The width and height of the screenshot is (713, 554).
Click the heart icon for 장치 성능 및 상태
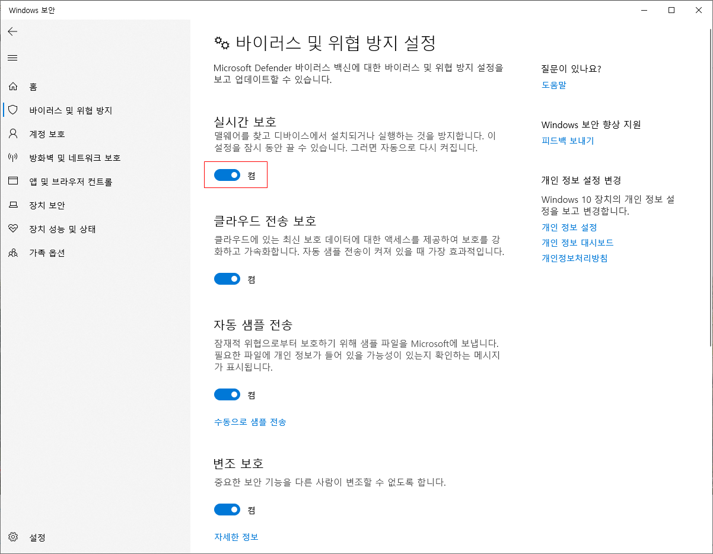tap(13, 229)
